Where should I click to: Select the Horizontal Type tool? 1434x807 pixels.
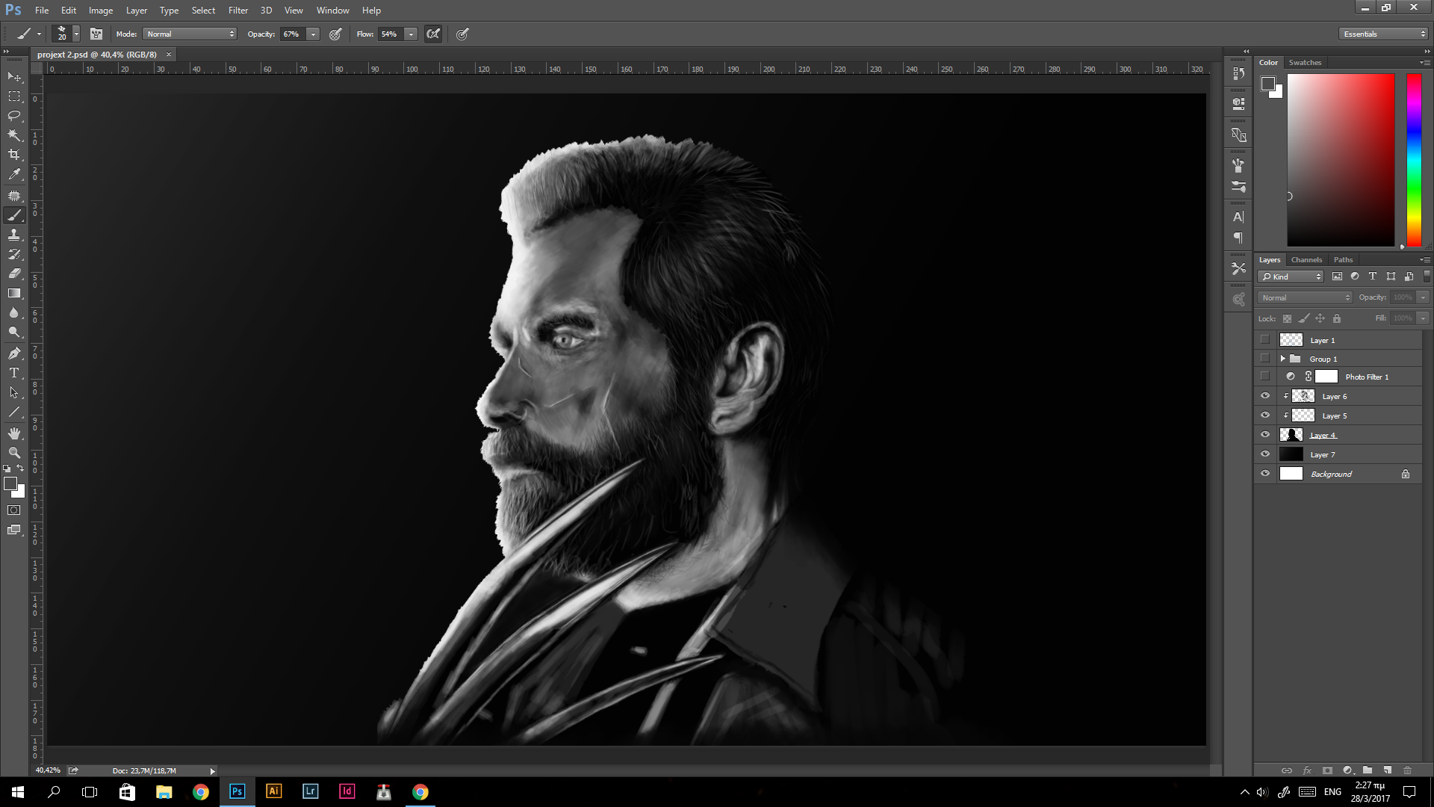pyautogui.click(x=14, y=373)
